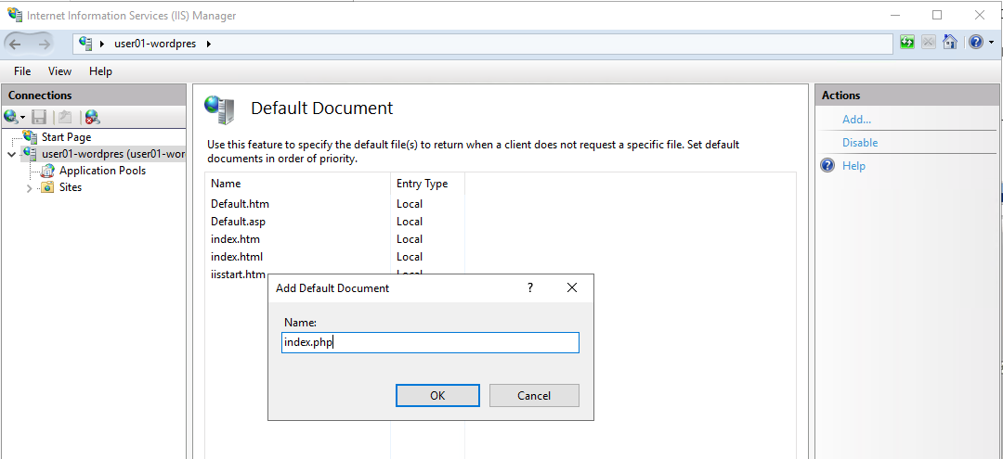The height and width of the screenshot is (459, 1003).
Task: Click Help icon in Actions pane
Action: [827, 166]
